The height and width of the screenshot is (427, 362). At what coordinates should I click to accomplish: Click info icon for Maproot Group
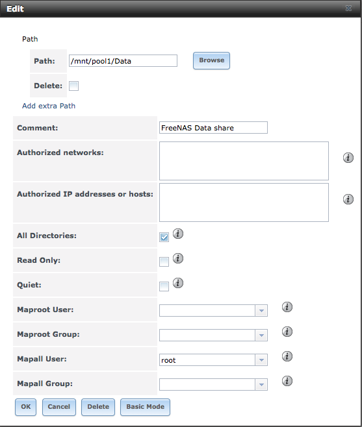[x=287, y=332]
